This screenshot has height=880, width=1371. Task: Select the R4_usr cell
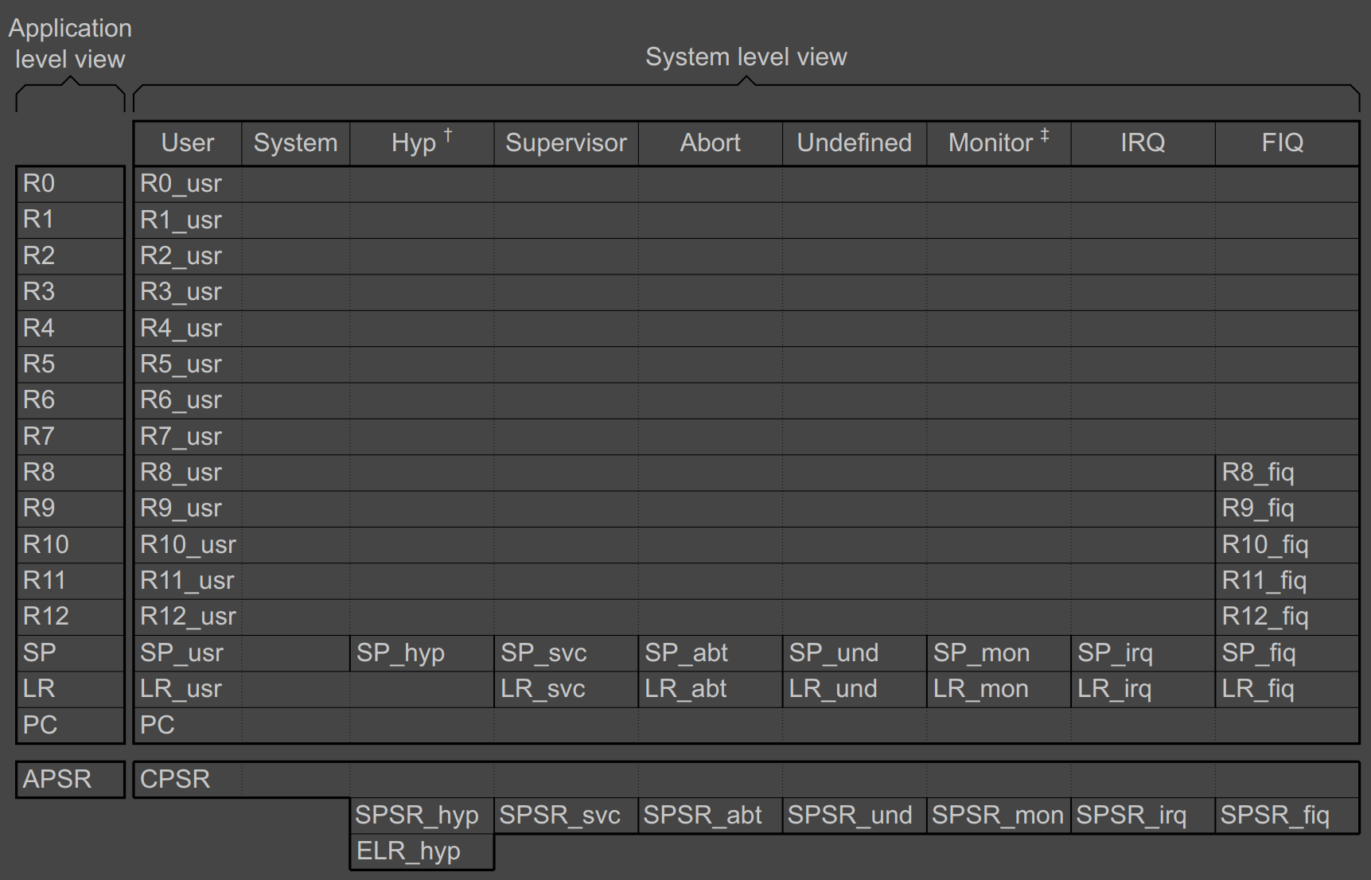click(188, 329)
